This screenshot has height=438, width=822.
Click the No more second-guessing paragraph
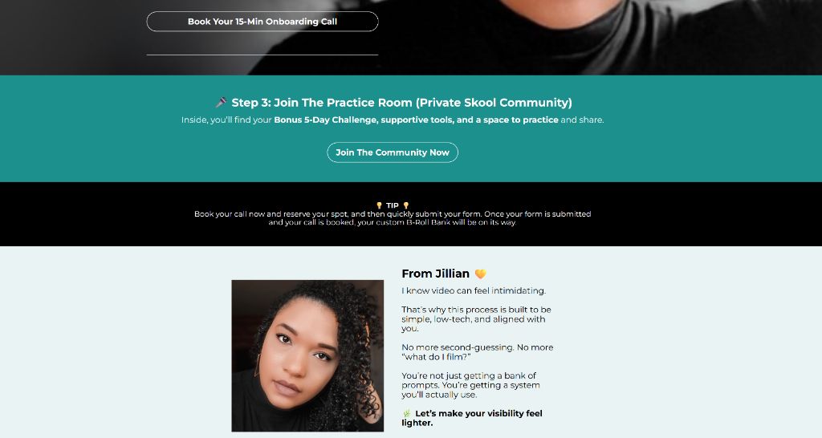click(477, 352)
